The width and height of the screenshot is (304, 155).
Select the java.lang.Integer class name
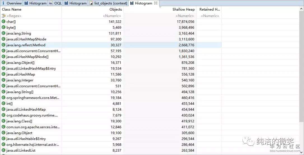click(20, 80)
